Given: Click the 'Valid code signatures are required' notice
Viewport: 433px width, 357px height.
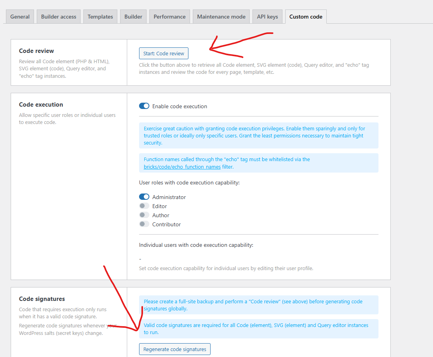Looking at the screenshot, I should click(258, 329).
